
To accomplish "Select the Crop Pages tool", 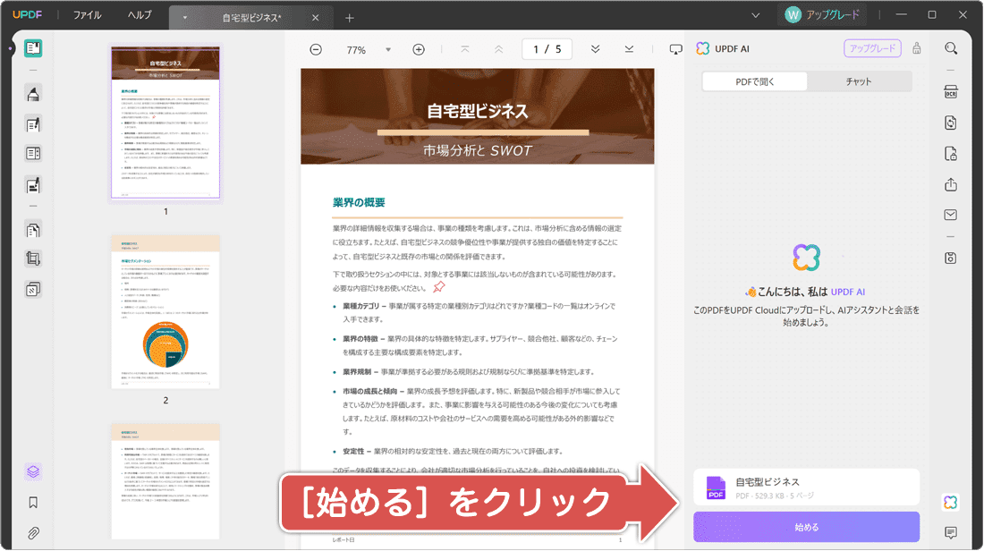I will [x=33, y=259].
